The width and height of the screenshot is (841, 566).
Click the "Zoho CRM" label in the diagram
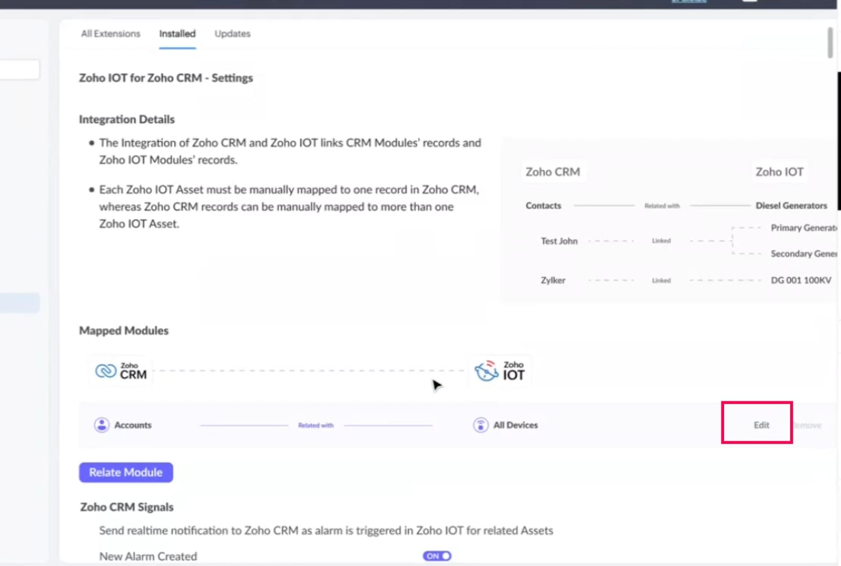click(553, 172)
